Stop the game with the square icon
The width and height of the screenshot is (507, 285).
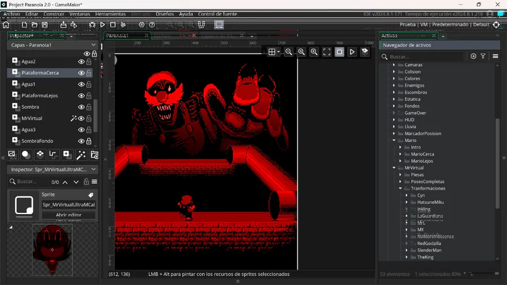pos(113,25)
